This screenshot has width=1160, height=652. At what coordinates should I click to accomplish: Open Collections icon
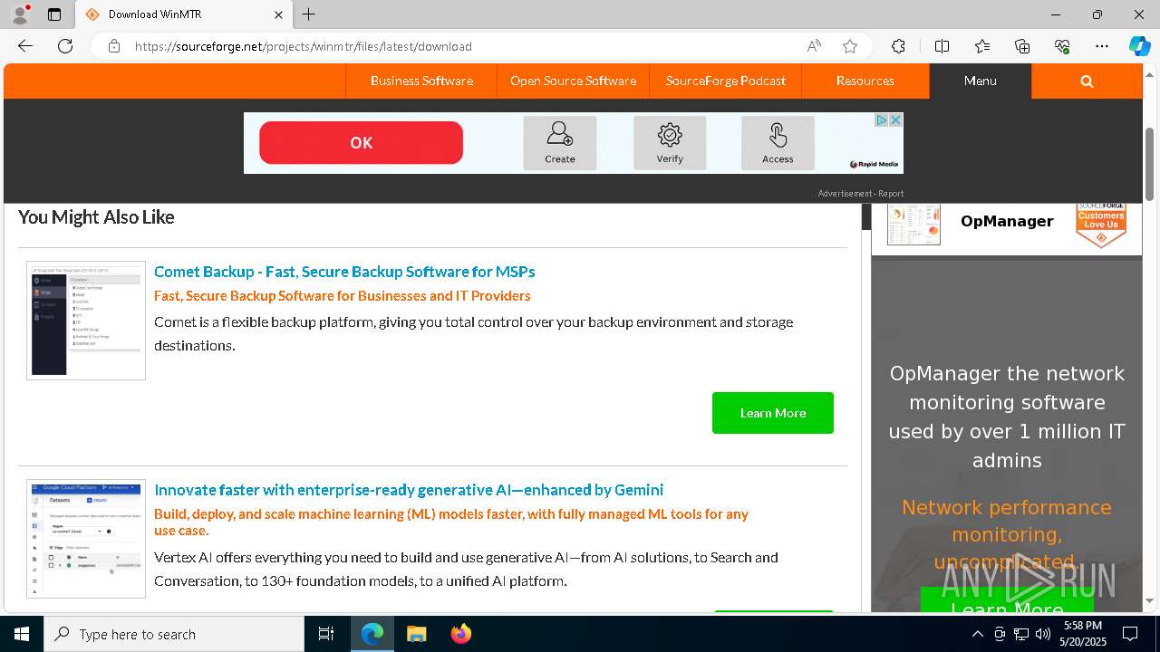click(x=1022, y=46)
